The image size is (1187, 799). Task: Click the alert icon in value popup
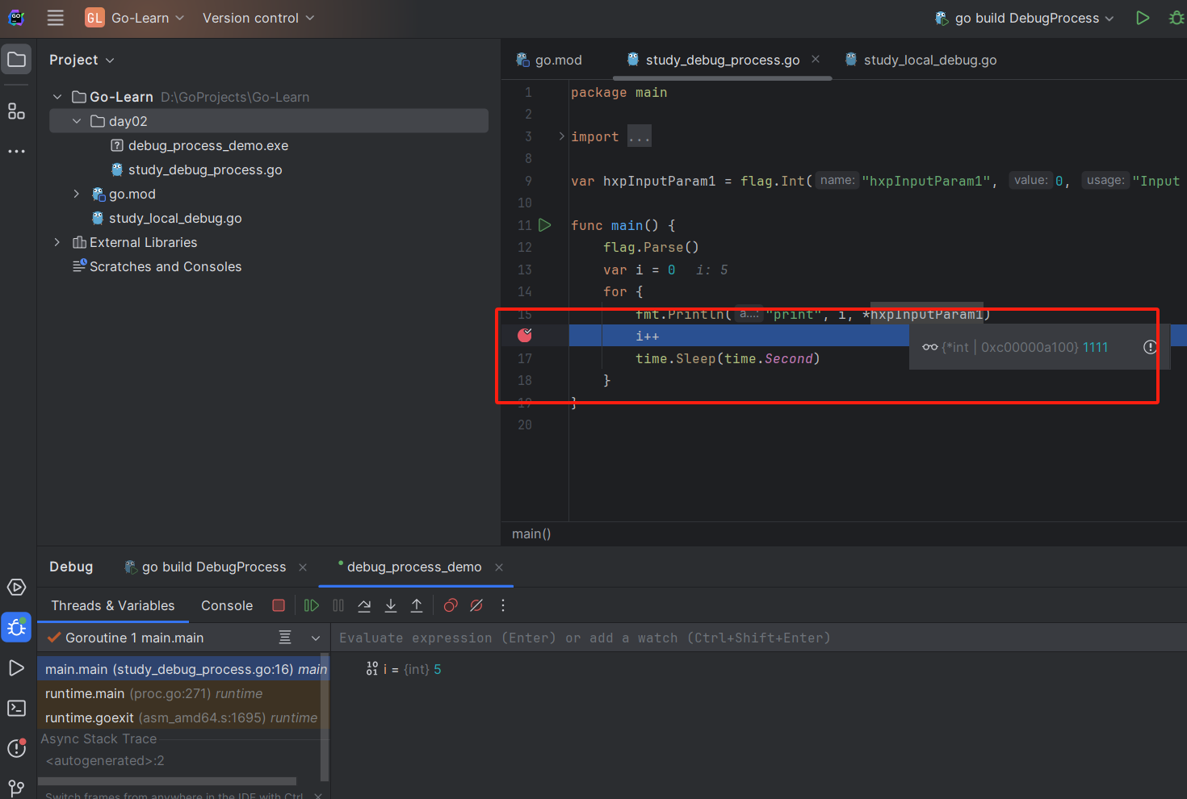pyautogui.click(x=1150, y=347)
